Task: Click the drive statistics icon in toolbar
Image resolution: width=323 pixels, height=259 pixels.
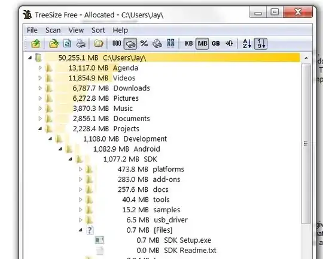Action: (x=157, y=44)
